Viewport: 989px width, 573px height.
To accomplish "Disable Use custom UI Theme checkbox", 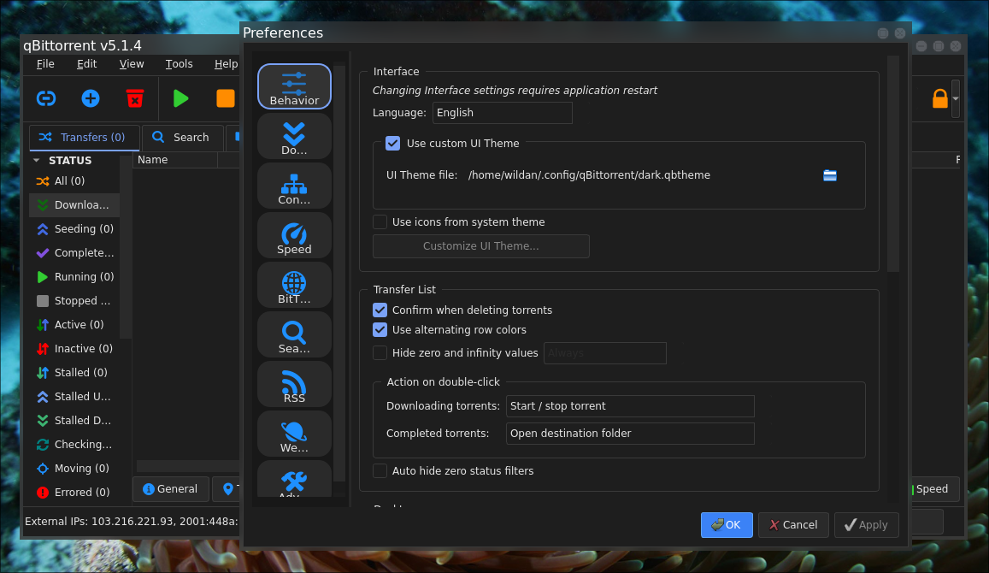I will (393, 144).
